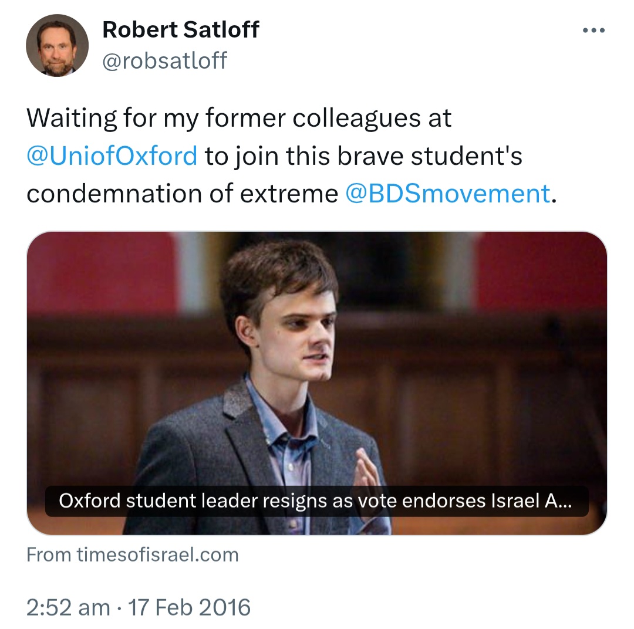Click the 'From timesofisrael.com' source label

[133, 555]
